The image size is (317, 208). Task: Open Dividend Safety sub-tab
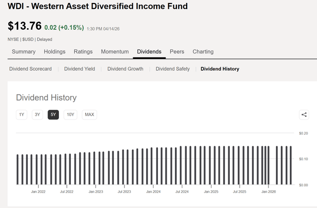coord(173,69)
